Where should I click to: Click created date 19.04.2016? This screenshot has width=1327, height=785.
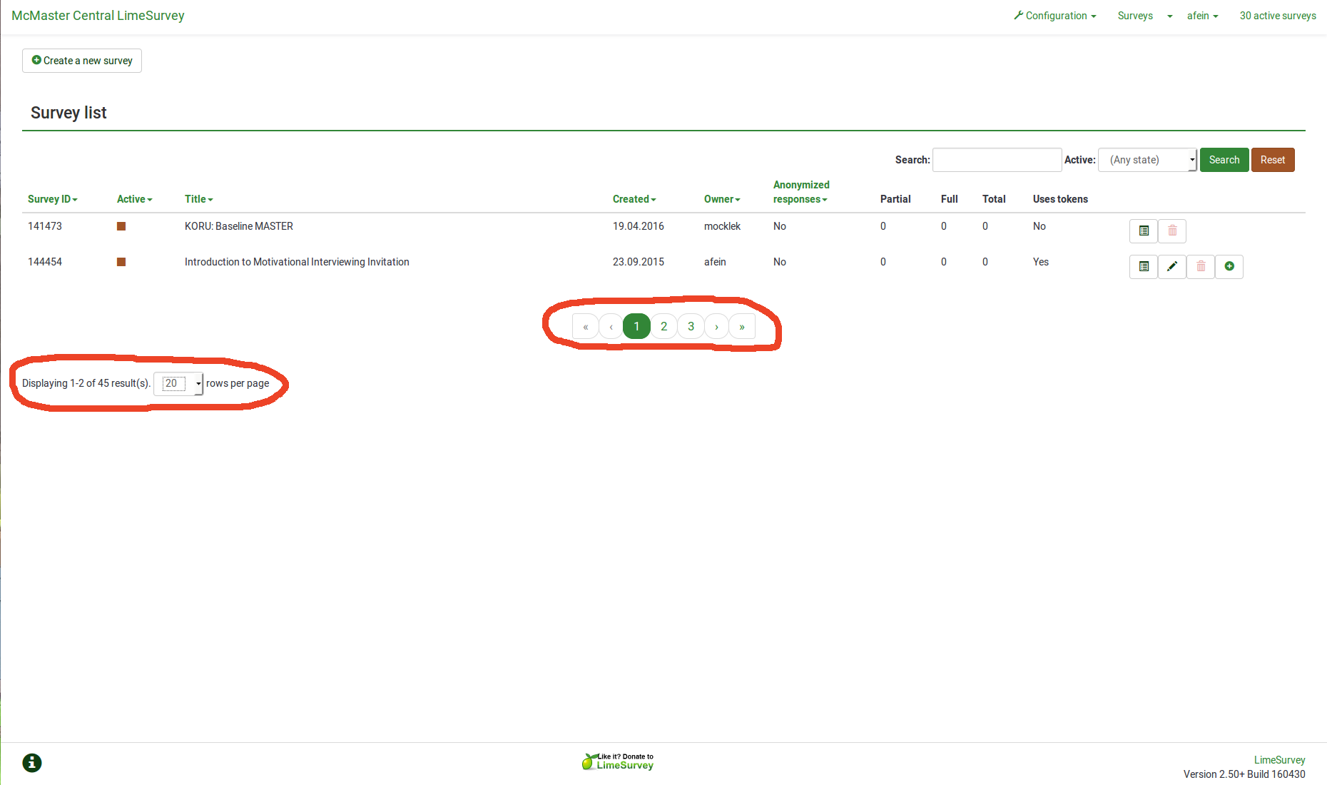[639, 226]
